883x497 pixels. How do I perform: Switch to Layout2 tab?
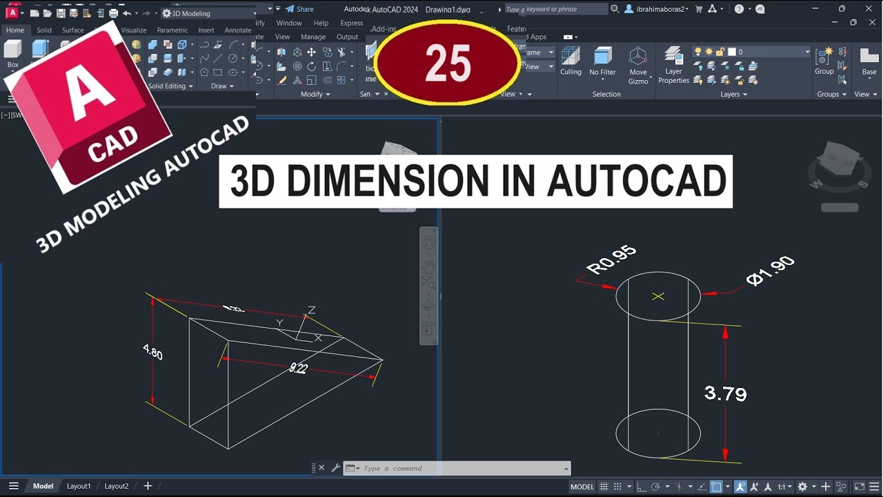pos(117,486)
